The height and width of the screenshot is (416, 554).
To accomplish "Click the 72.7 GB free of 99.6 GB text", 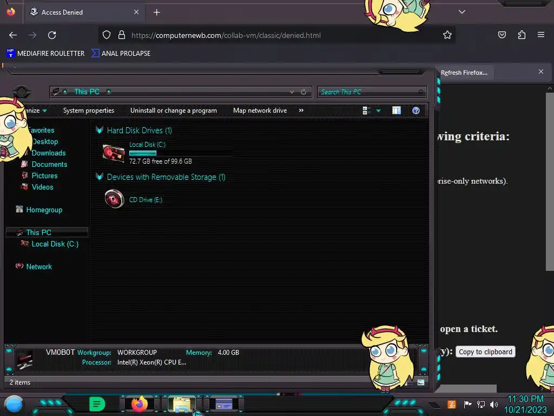I will (x=160, y=161).
